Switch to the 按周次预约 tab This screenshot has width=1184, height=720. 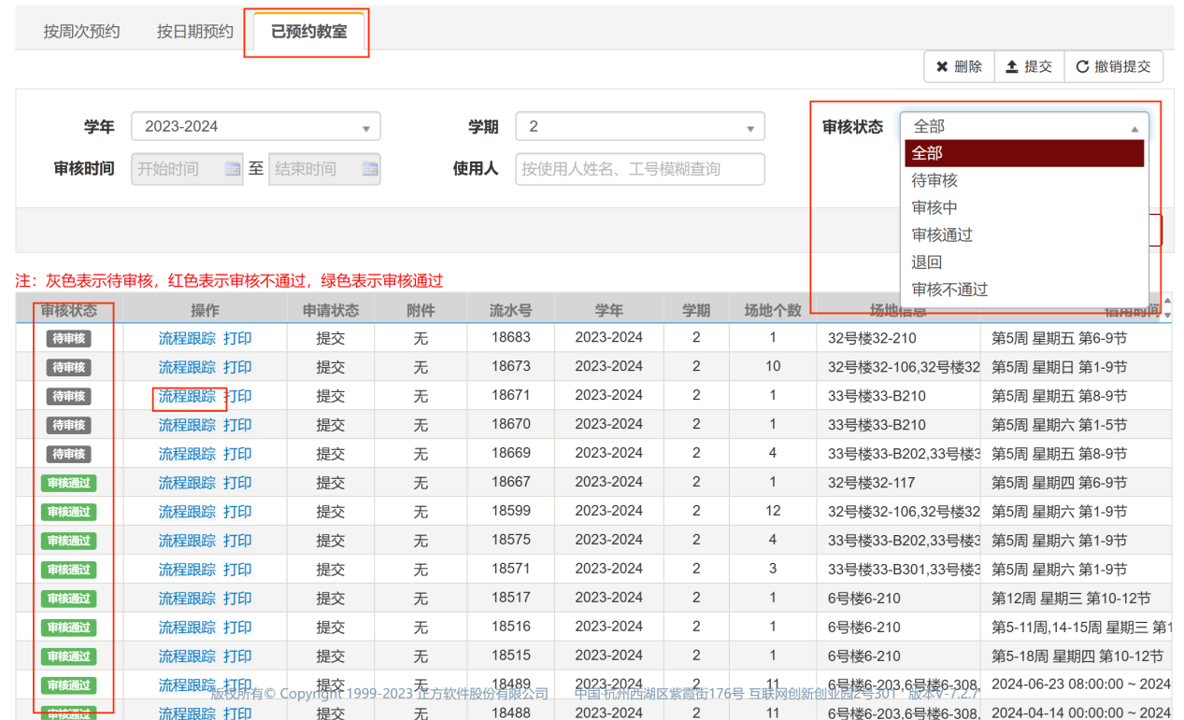pos(81,32)
